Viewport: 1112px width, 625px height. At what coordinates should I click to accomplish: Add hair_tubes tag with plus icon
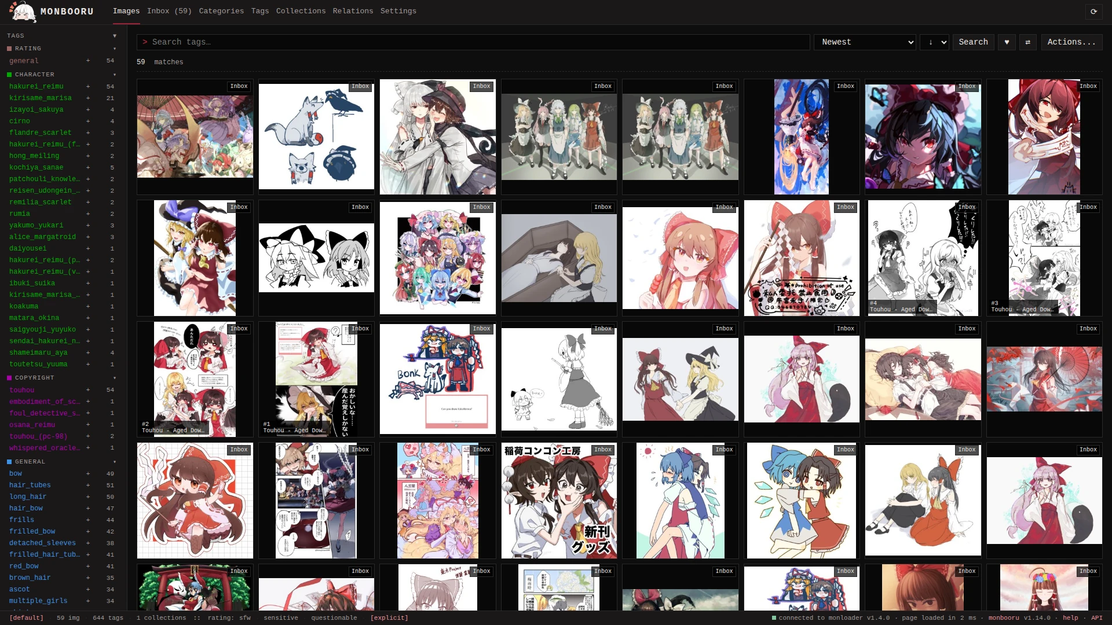pos(88,485)
